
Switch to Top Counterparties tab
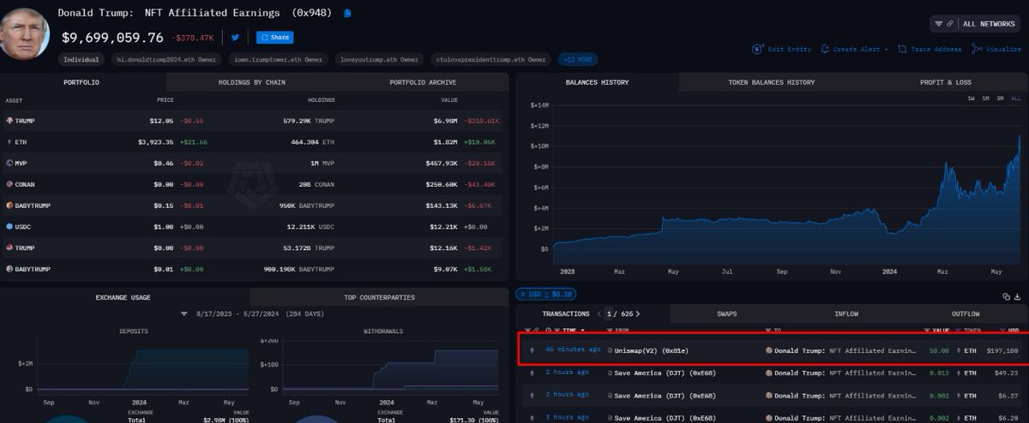point(379,297)
